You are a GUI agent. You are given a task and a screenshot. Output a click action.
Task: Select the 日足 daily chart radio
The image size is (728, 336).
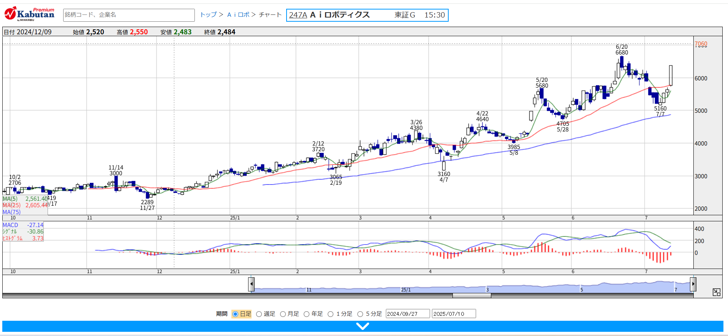coord(235,314)
